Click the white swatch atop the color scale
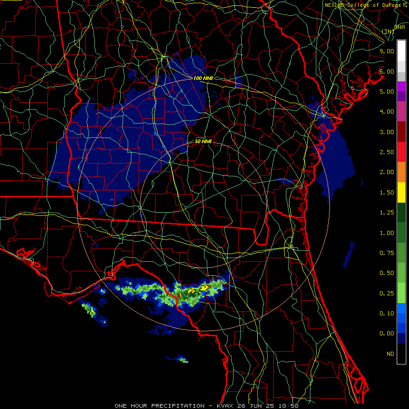 tap(401, 51)
